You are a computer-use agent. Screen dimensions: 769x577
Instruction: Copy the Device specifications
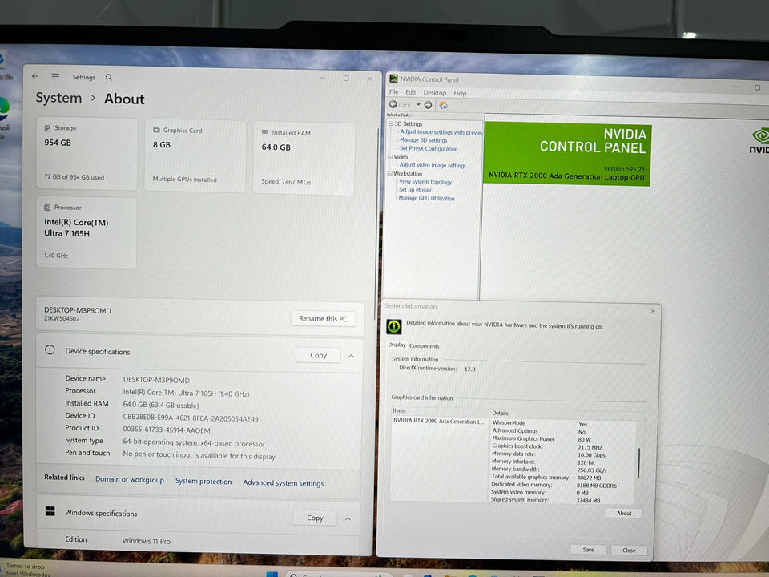[x=318, y=355]
